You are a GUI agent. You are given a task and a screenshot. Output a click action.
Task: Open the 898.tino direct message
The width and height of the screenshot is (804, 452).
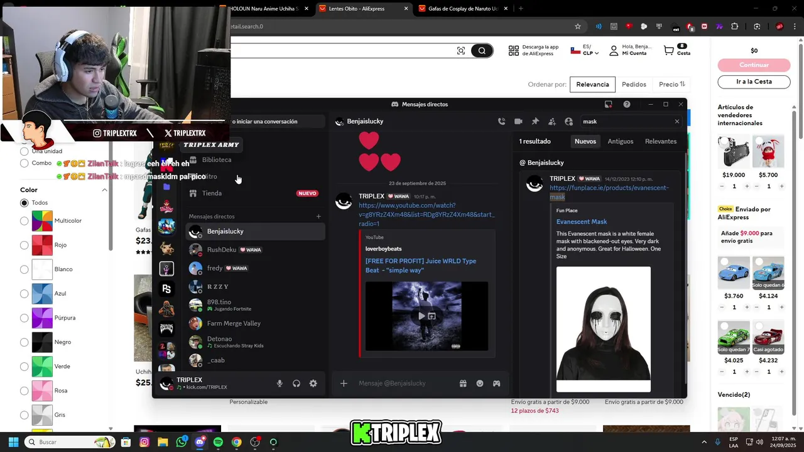click(255, 305)
